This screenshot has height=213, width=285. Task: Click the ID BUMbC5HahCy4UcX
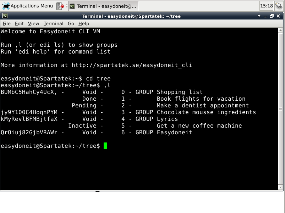click(x=27, y=92)
